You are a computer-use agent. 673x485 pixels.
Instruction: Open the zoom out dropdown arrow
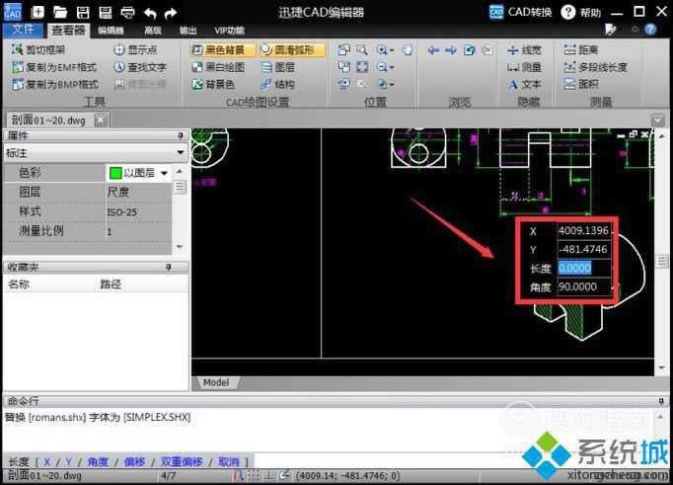tap(392, 68)
